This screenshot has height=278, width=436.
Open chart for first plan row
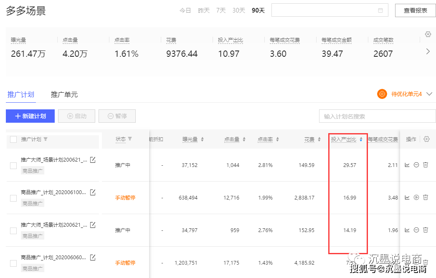coord(407,165)
